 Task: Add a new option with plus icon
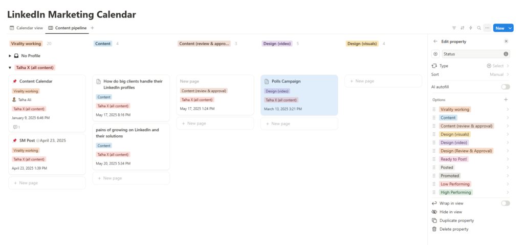506,100
